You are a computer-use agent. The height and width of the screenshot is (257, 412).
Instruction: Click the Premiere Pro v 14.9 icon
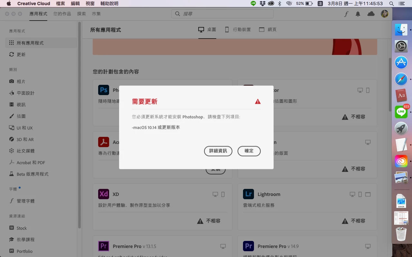tap(248, 246)
